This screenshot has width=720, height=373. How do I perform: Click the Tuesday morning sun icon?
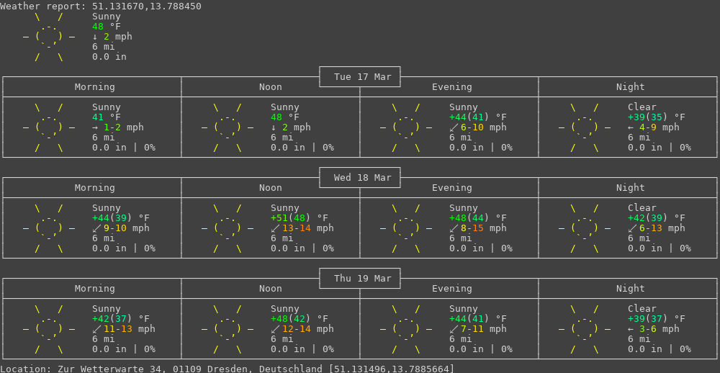[49, 127]
